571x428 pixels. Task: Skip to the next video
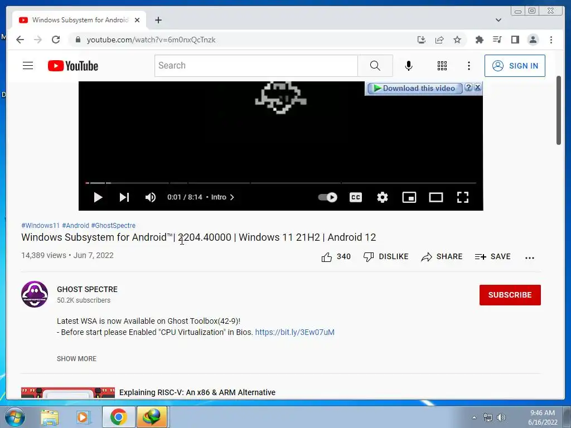click(x=124, y=197)
